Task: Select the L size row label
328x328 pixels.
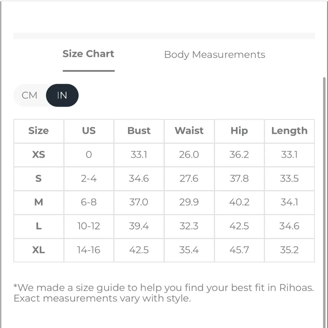Action: click(x=38, y=226)
